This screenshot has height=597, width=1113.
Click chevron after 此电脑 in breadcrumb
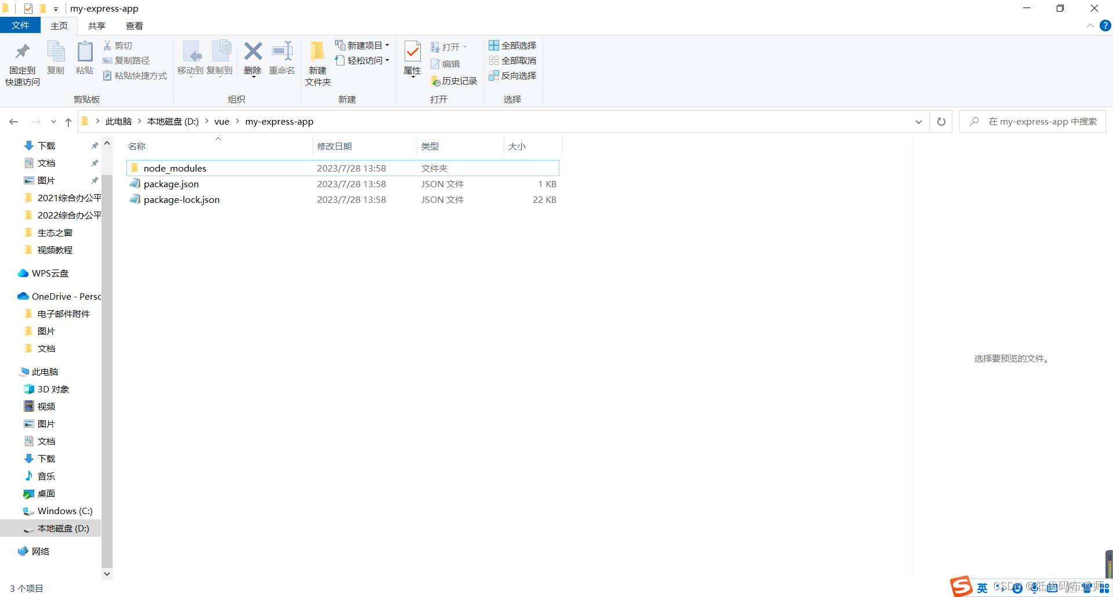pyautogui.click(x=140, y=121)
